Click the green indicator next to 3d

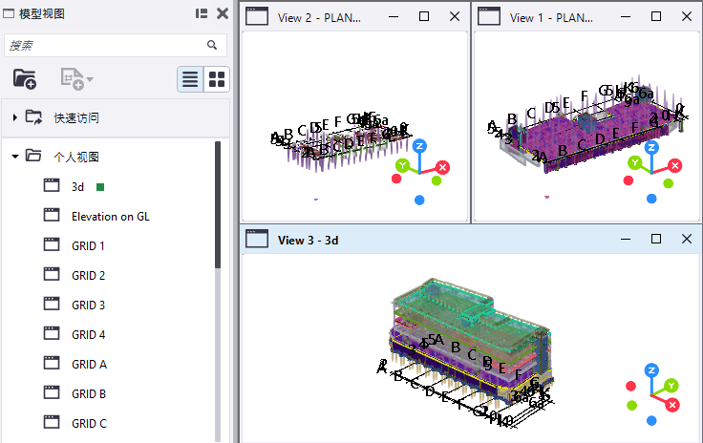[100, 187]
